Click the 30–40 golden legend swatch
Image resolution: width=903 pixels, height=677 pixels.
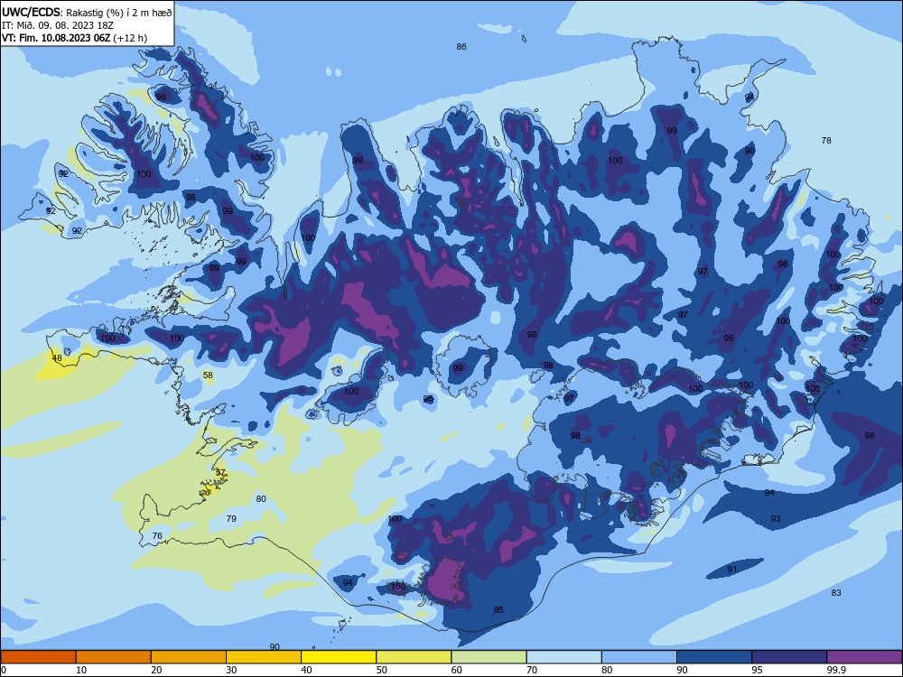264,657
